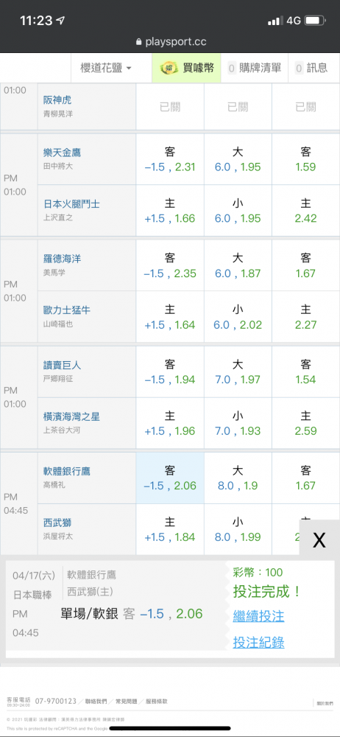Open 訊息 messages tab
The height and width of the screenshot is (737, 340).
tap(311, 68)
